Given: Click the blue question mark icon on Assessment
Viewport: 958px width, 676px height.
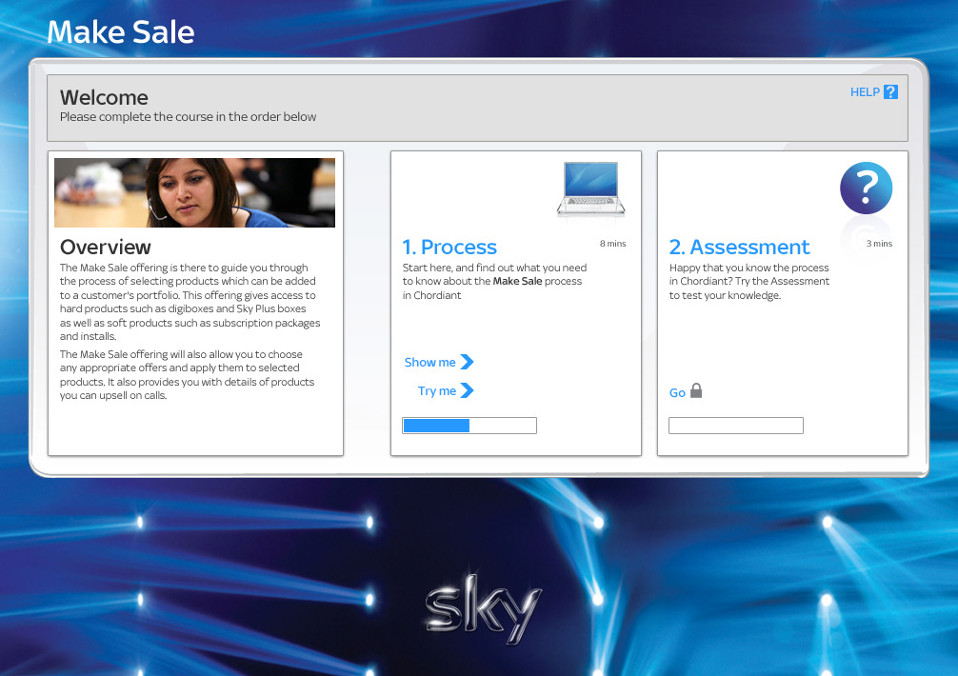Looking at the screenshot, I should (866, 188).
